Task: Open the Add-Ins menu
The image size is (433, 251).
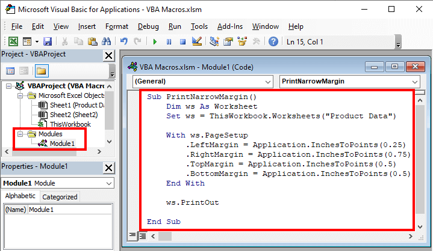Action: (230, 26)
